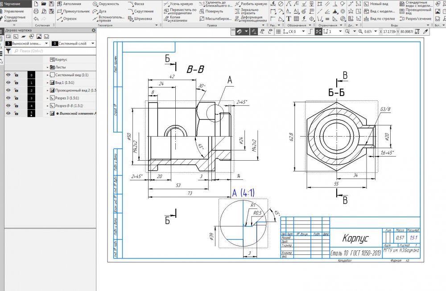The height and width of the screenshot is (291, 446).
Task: Expand the Листы tree node
Action: tap(48, 67)
